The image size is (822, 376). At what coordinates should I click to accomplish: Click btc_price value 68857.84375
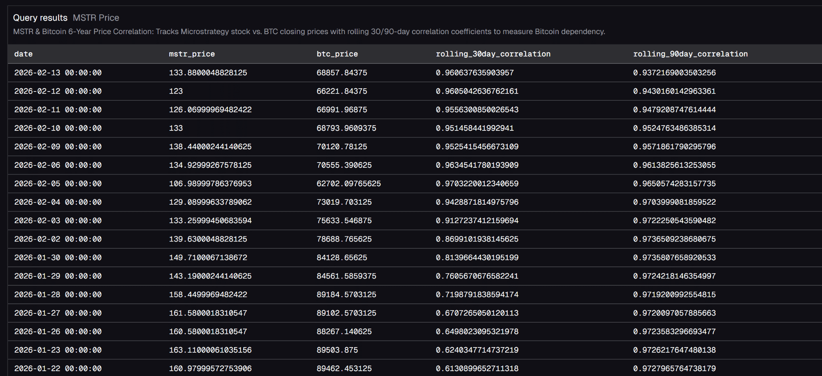point(342,73)
